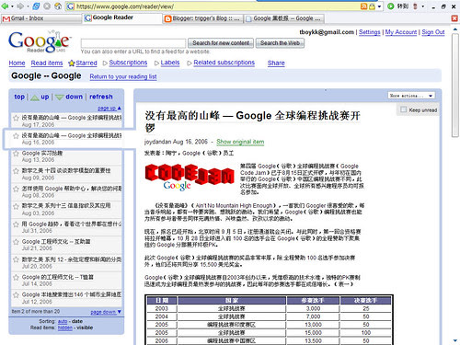Click the search input field
Image resolution: width=460 pixels, height=345 pixels.
[x=133, y=43]
